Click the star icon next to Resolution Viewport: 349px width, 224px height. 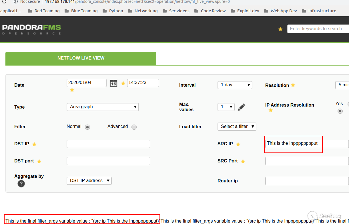(x=293, y=85)
